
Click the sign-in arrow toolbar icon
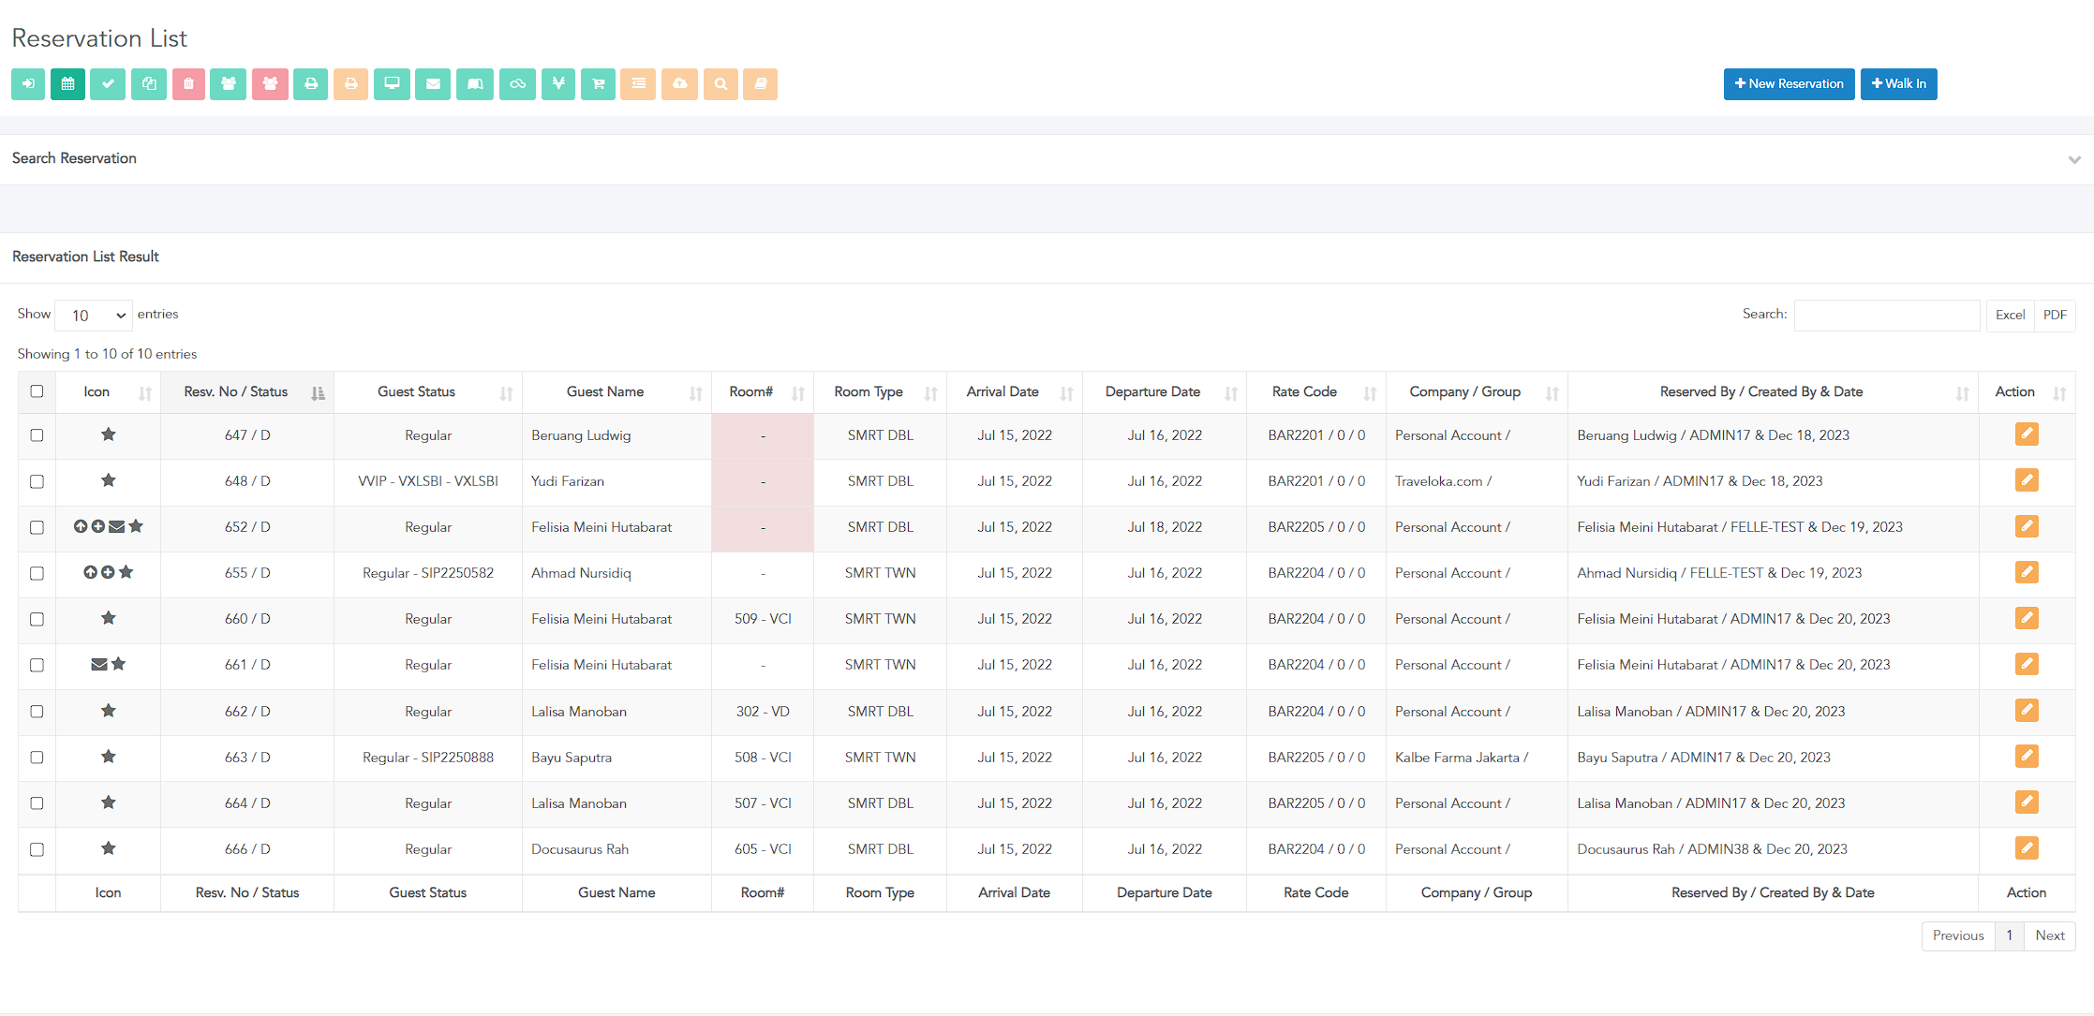pos(28,84)
